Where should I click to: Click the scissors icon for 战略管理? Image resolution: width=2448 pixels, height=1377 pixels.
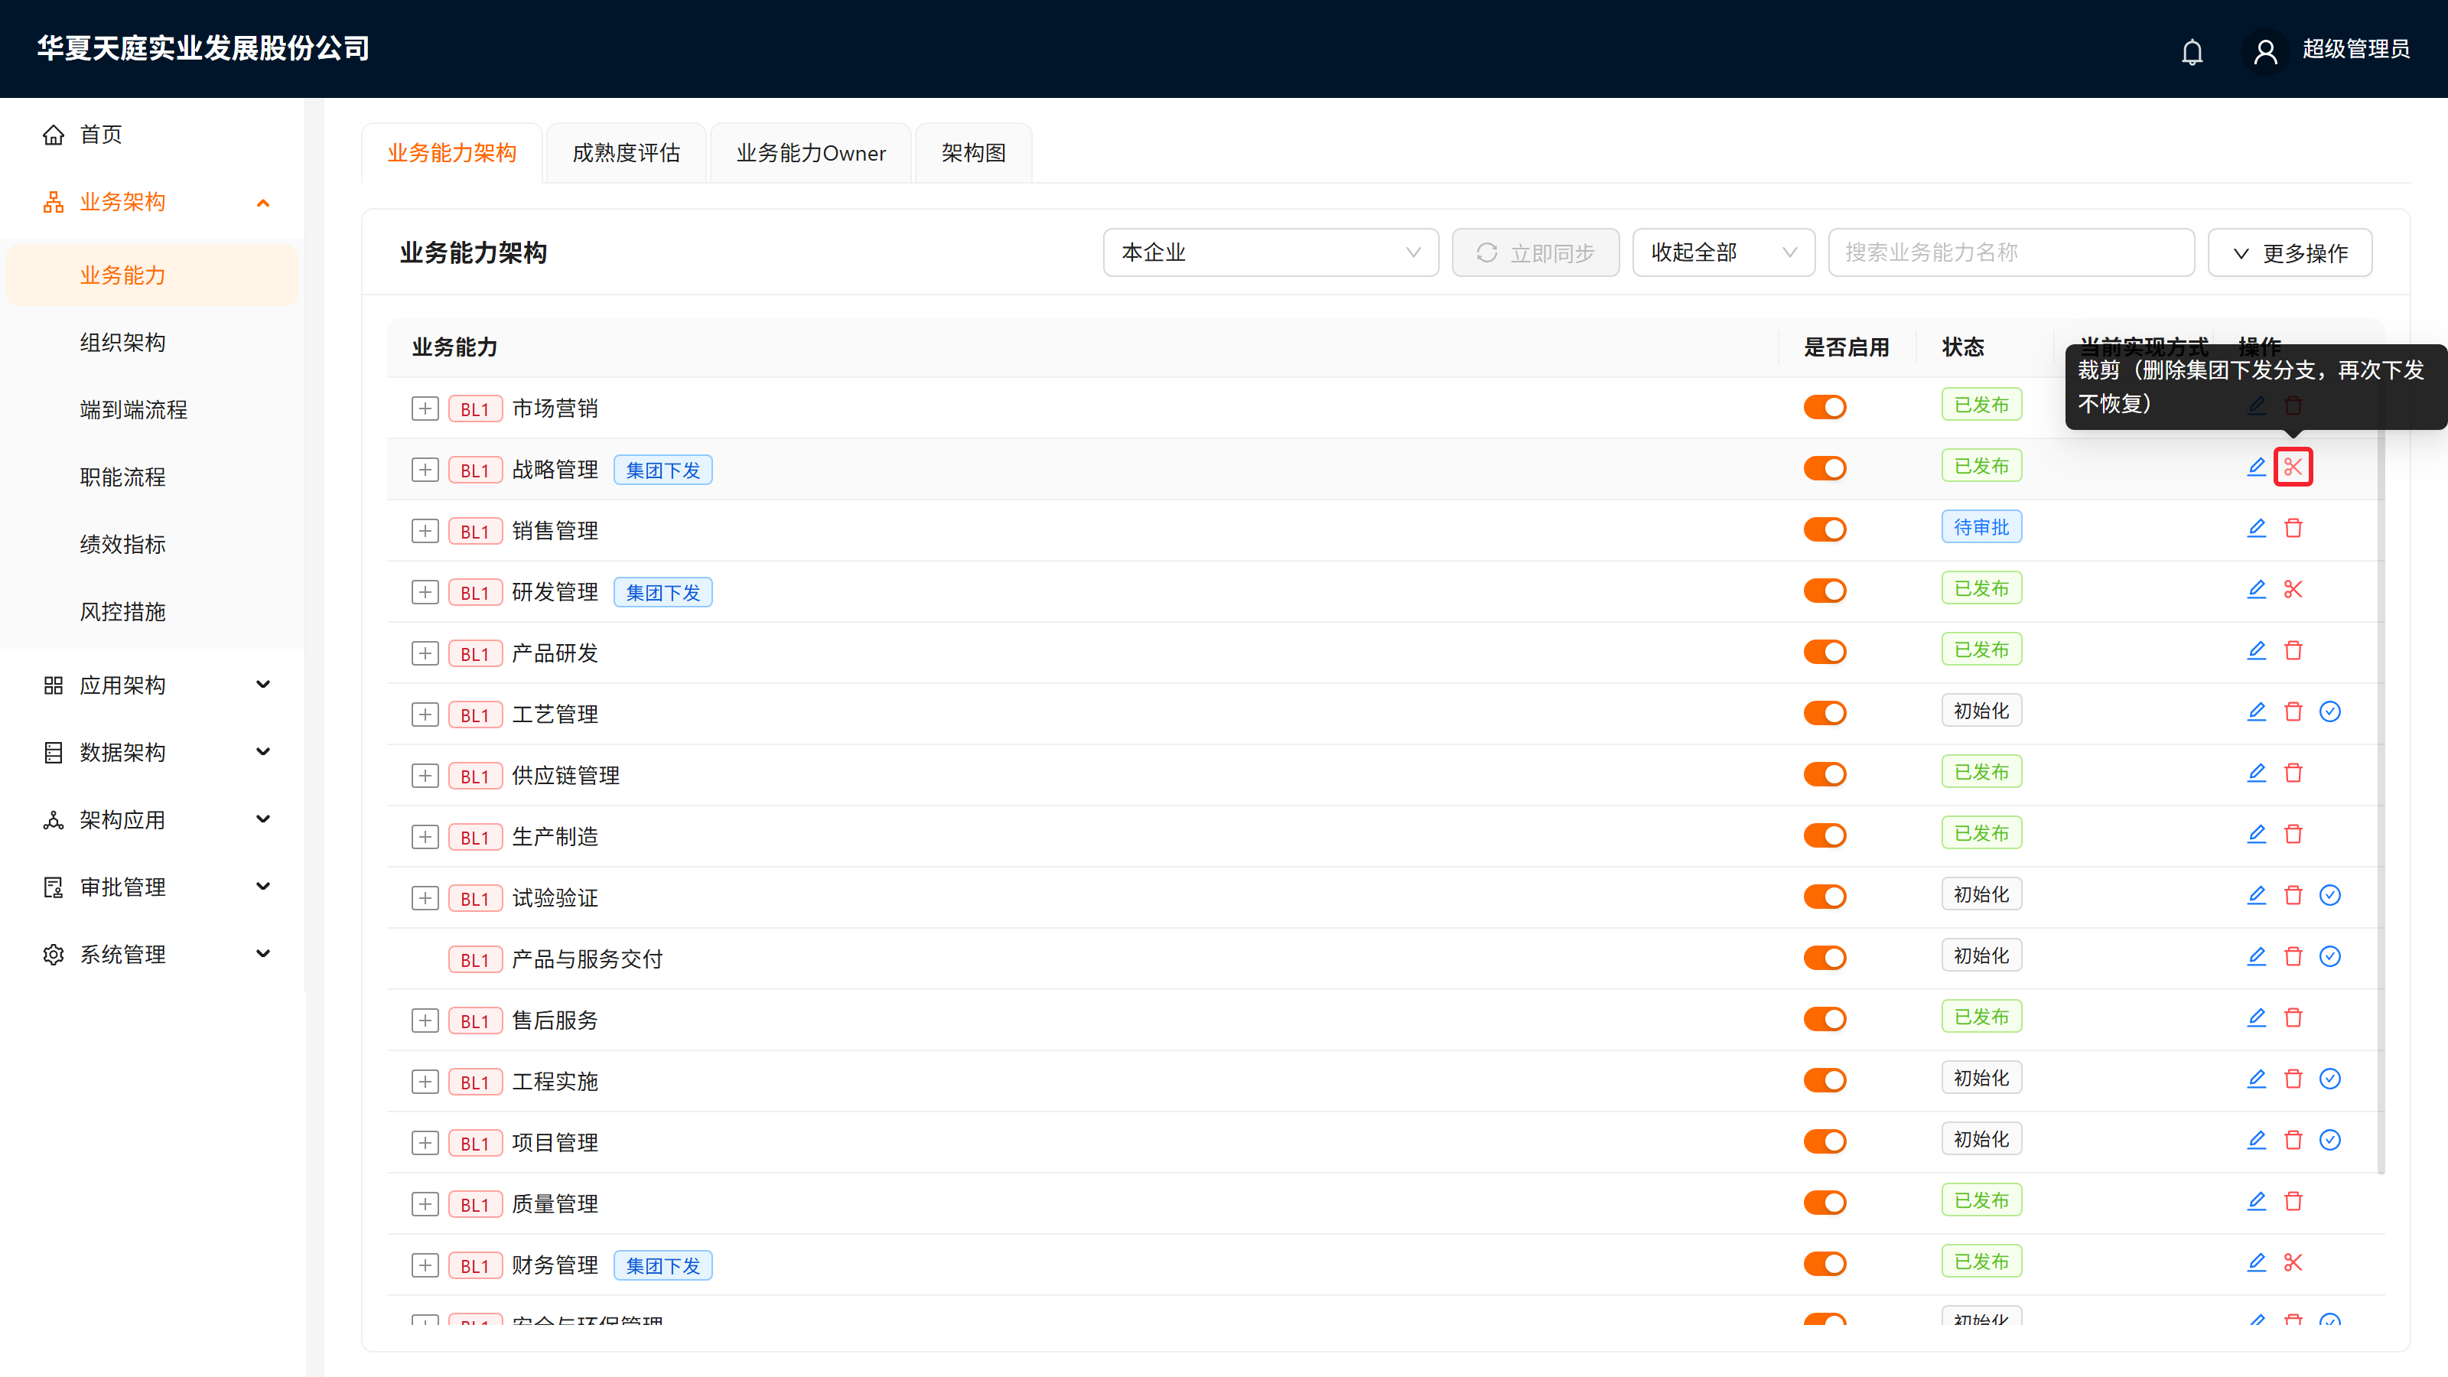pos(2292,467)
